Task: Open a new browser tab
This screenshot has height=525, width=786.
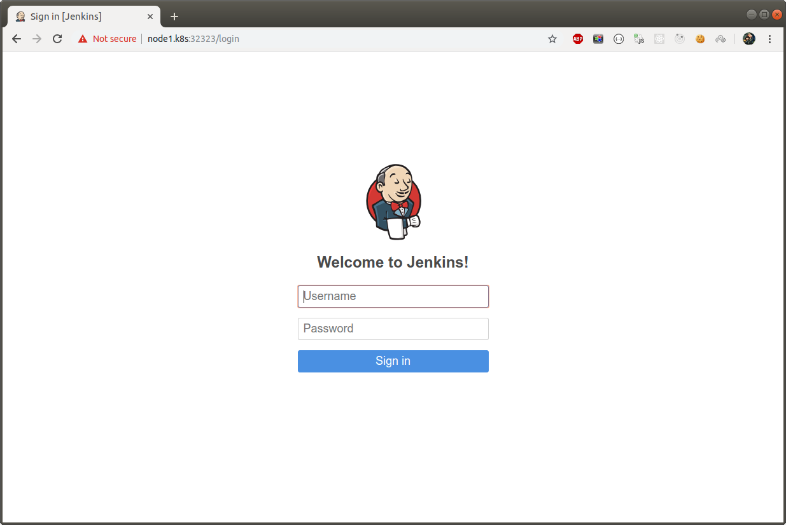Action: point(174,17)
